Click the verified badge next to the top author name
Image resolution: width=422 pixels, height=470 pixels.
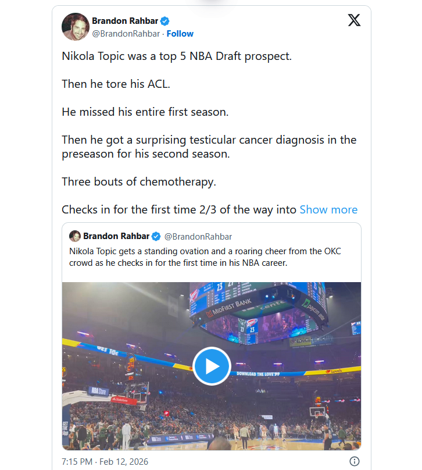165,22
